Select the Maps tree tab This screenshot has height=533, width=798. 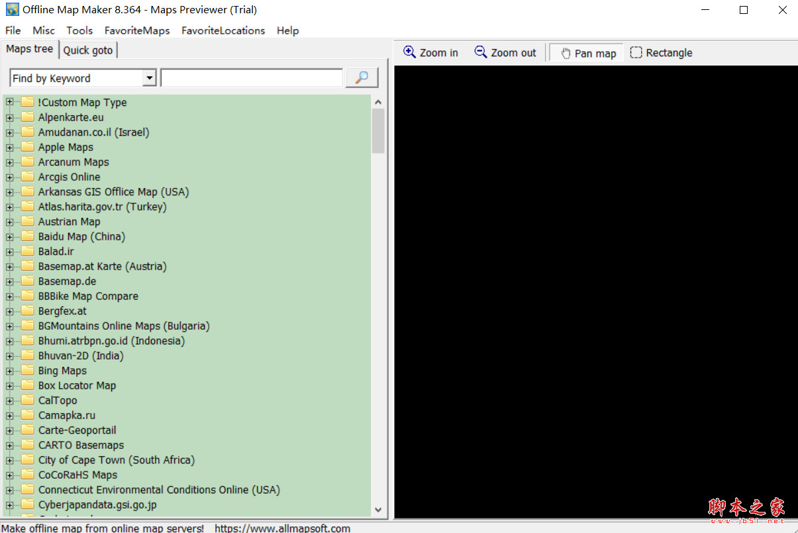tap(29, 49)
